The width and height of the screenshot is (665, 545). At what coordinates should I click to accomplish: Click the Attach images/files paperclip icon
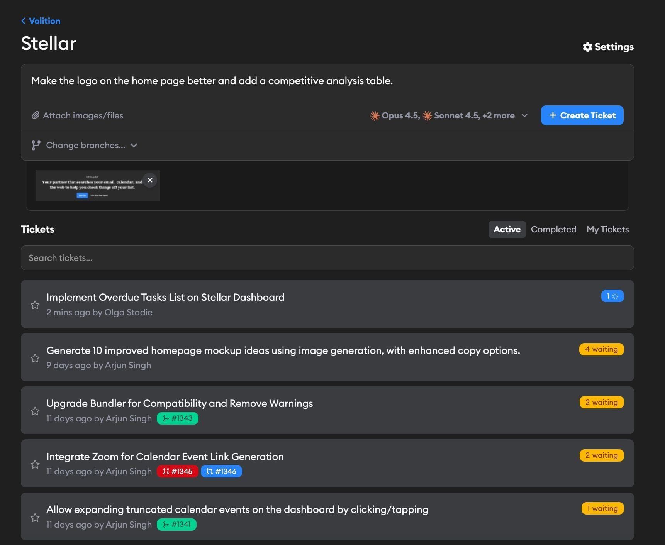[x=36, y=115]
